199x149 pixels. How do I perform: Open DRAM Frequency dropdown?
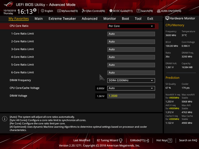tap(131, 81)
